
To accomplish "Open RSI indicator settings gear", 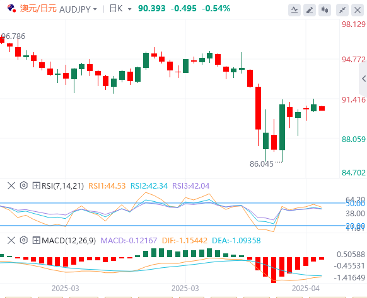I will pos(24,185).
